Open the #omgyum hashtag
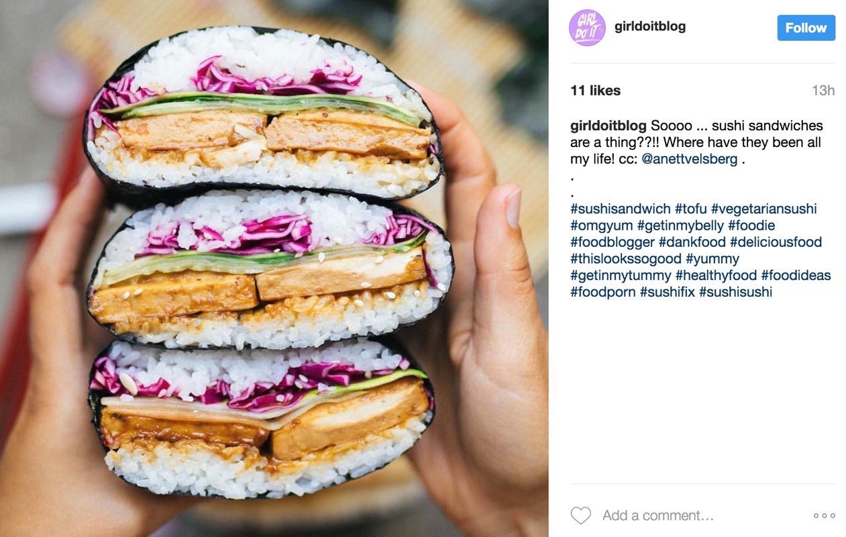Screen dimensions: 846x537 click(x=601, y=226)
